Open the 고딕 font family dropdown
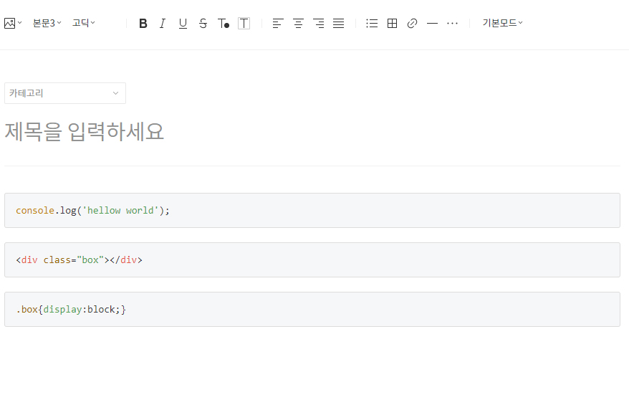629x400 pixels. [83, 23]
